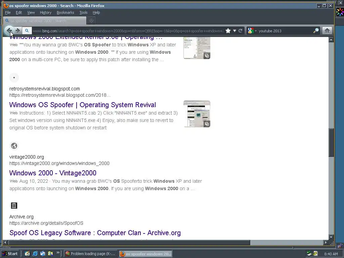
Task: Click the https://archive.org/details/SpoofOS URL text
Action: (x=46, y=223)
